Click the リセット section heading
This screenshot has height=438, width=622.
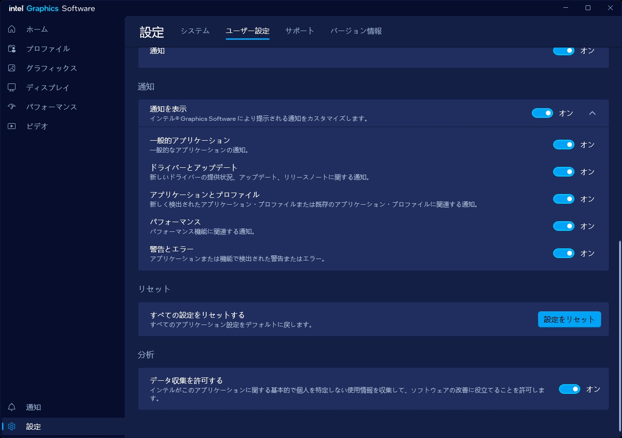point(154,289)
